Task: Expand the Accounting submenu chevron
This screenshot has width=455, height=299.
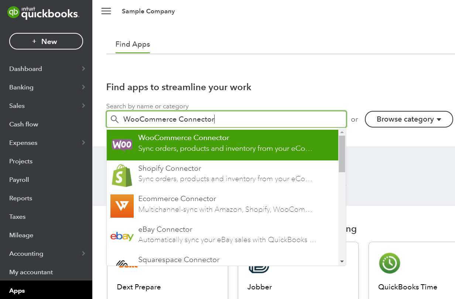Action: click(83, 253)
